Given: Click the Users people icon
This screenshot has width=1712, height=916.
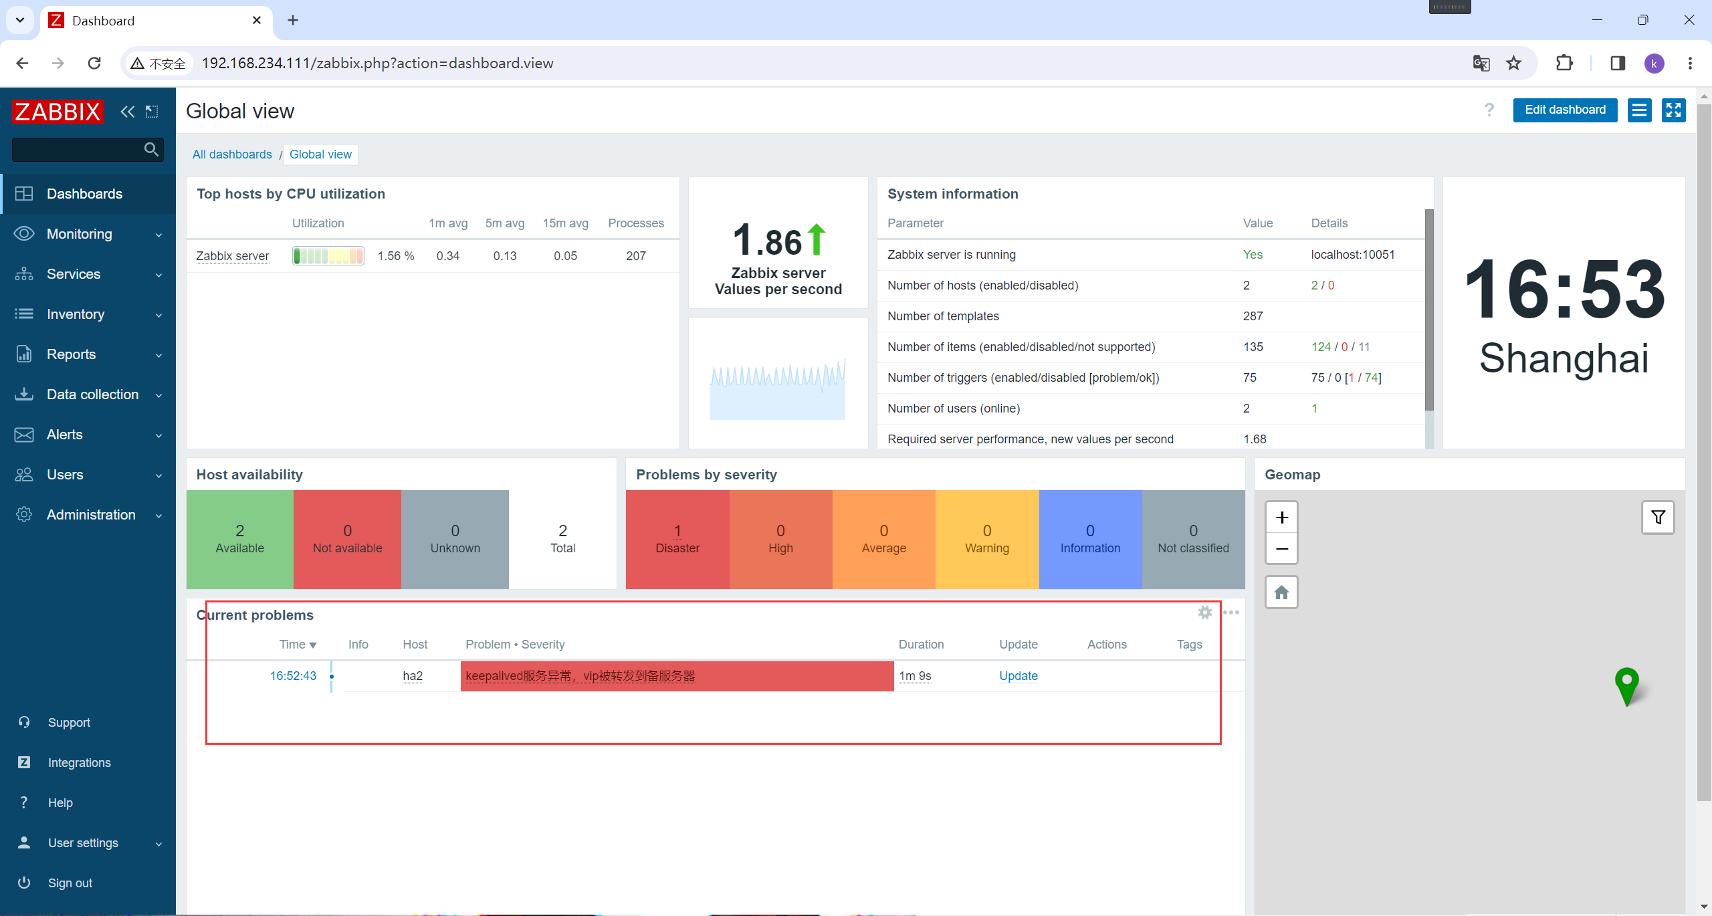Looking at the screenshot, I should (x=24, y=475).
